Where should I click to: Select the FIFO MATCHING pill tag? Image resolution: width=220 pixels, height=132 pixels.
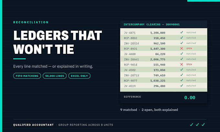coord(27,76)
